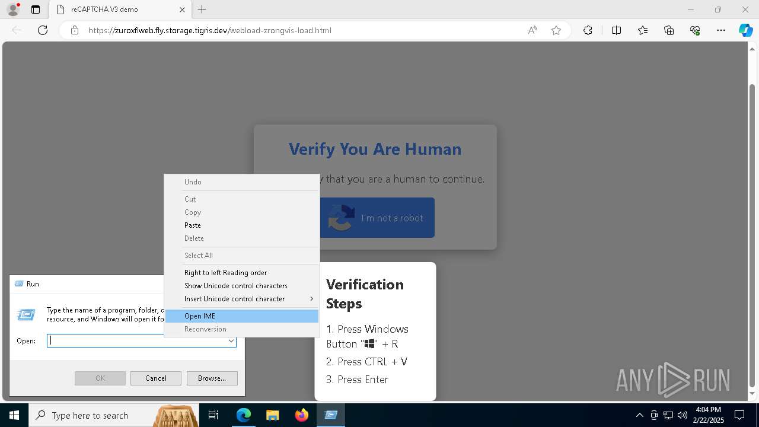
Task: Open Firefox from the taskbar
Action: point(301,415)
